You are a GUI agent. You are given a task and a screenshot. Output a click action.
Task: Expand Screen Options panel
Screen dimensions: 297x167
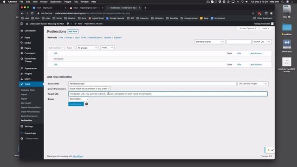click(247, 28)
